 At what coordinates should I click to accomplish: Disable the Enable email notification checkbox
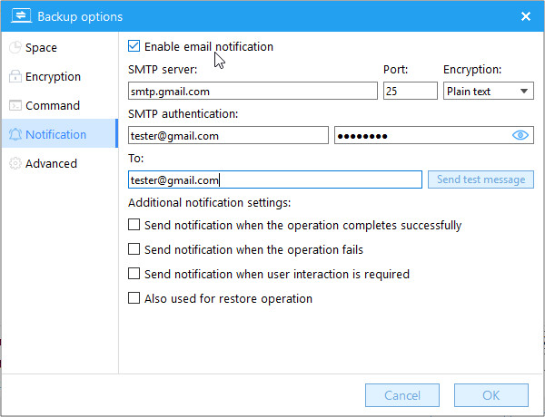(134, 46)
